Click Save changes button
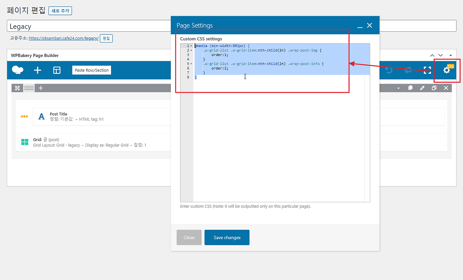 coord(227,237)
